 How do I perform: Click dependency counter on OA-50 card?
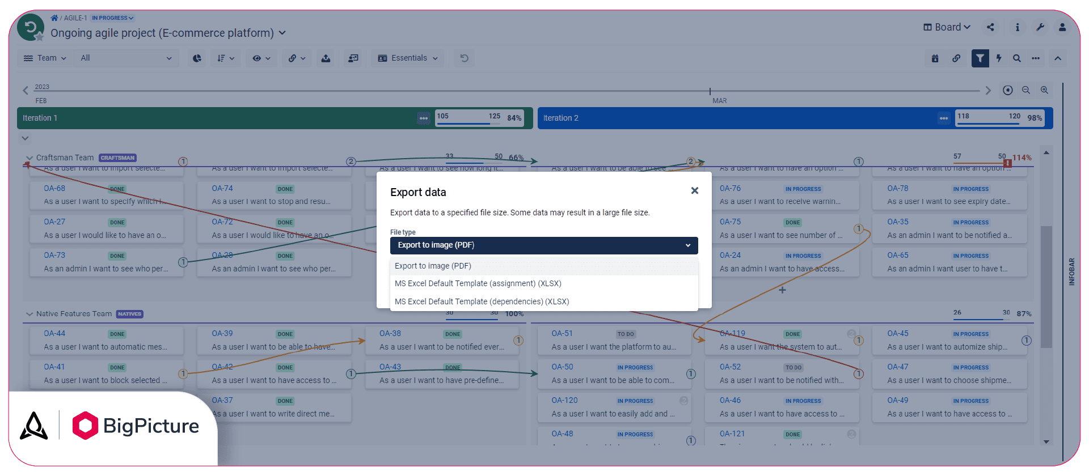point(691,374)
